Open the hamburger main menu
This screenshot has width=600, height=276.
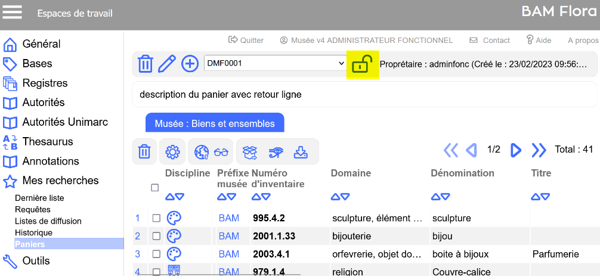(13, 13)
